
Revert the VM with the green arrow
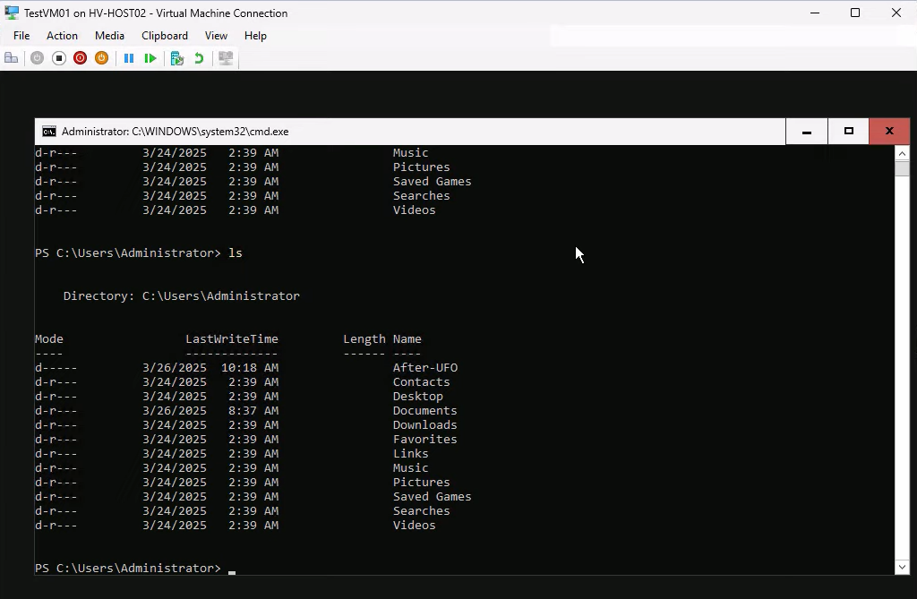tap(199, 58)
